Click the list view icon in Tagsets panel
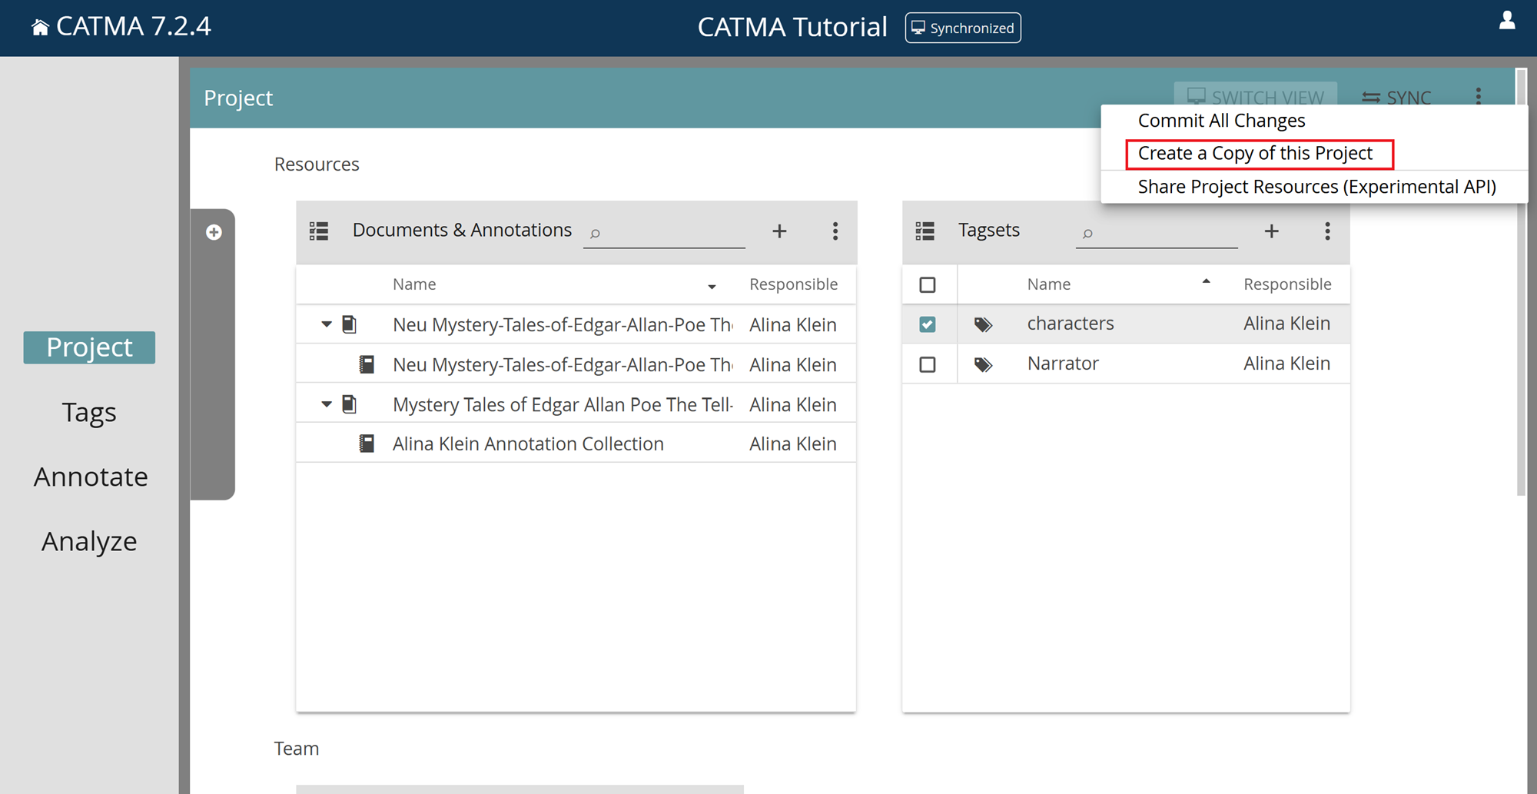Viewport: 1537px width, 794px height. (x=926, y=230)
